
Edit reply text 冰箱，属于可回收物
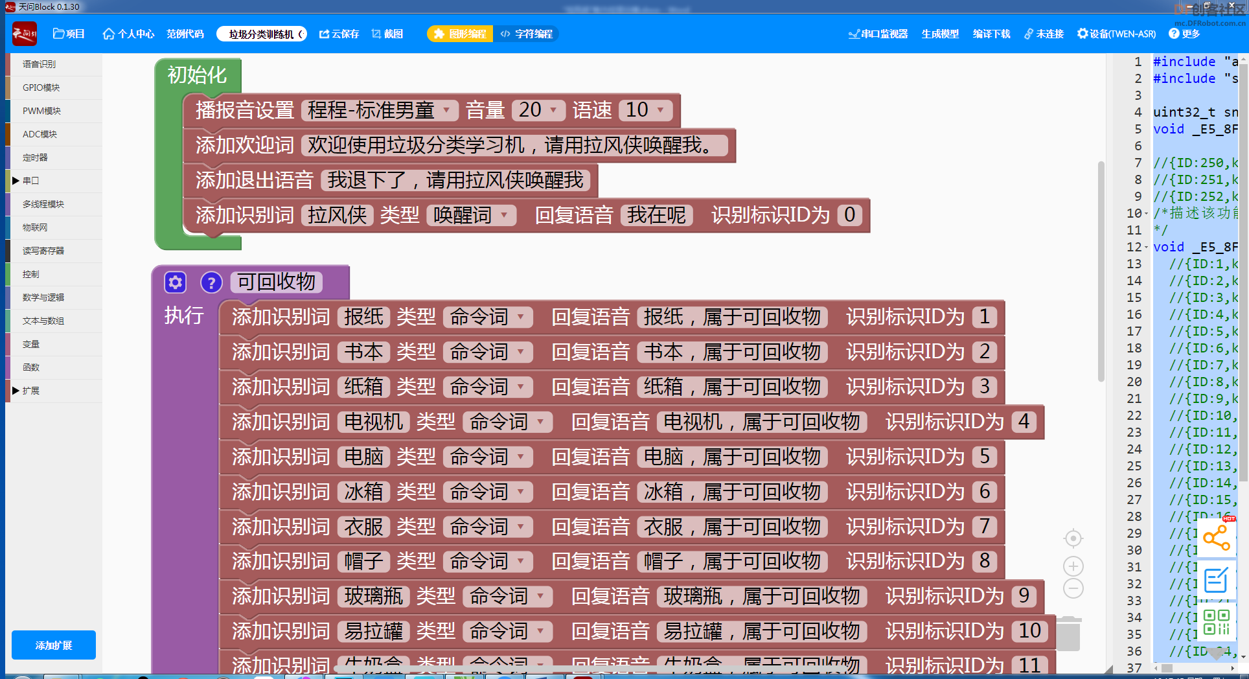[x=732, y=492]
